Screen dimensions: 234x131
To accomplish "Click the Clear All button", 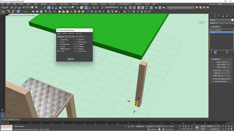I will [x=71, y=59].
